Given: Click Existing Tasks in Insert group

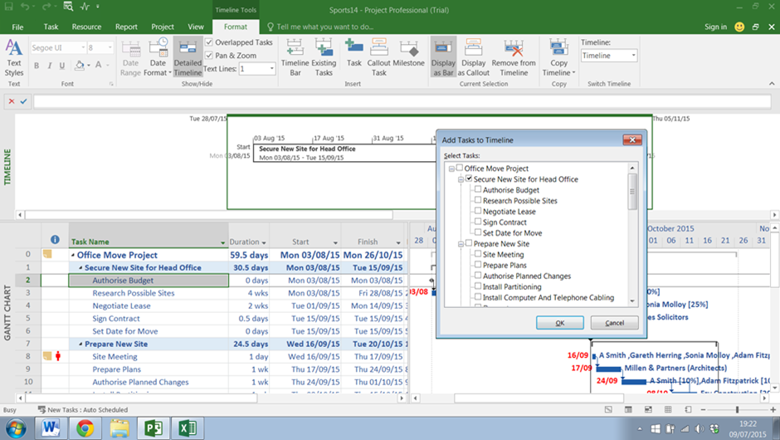Looking at the screenshot, I should tap(324, 58).
